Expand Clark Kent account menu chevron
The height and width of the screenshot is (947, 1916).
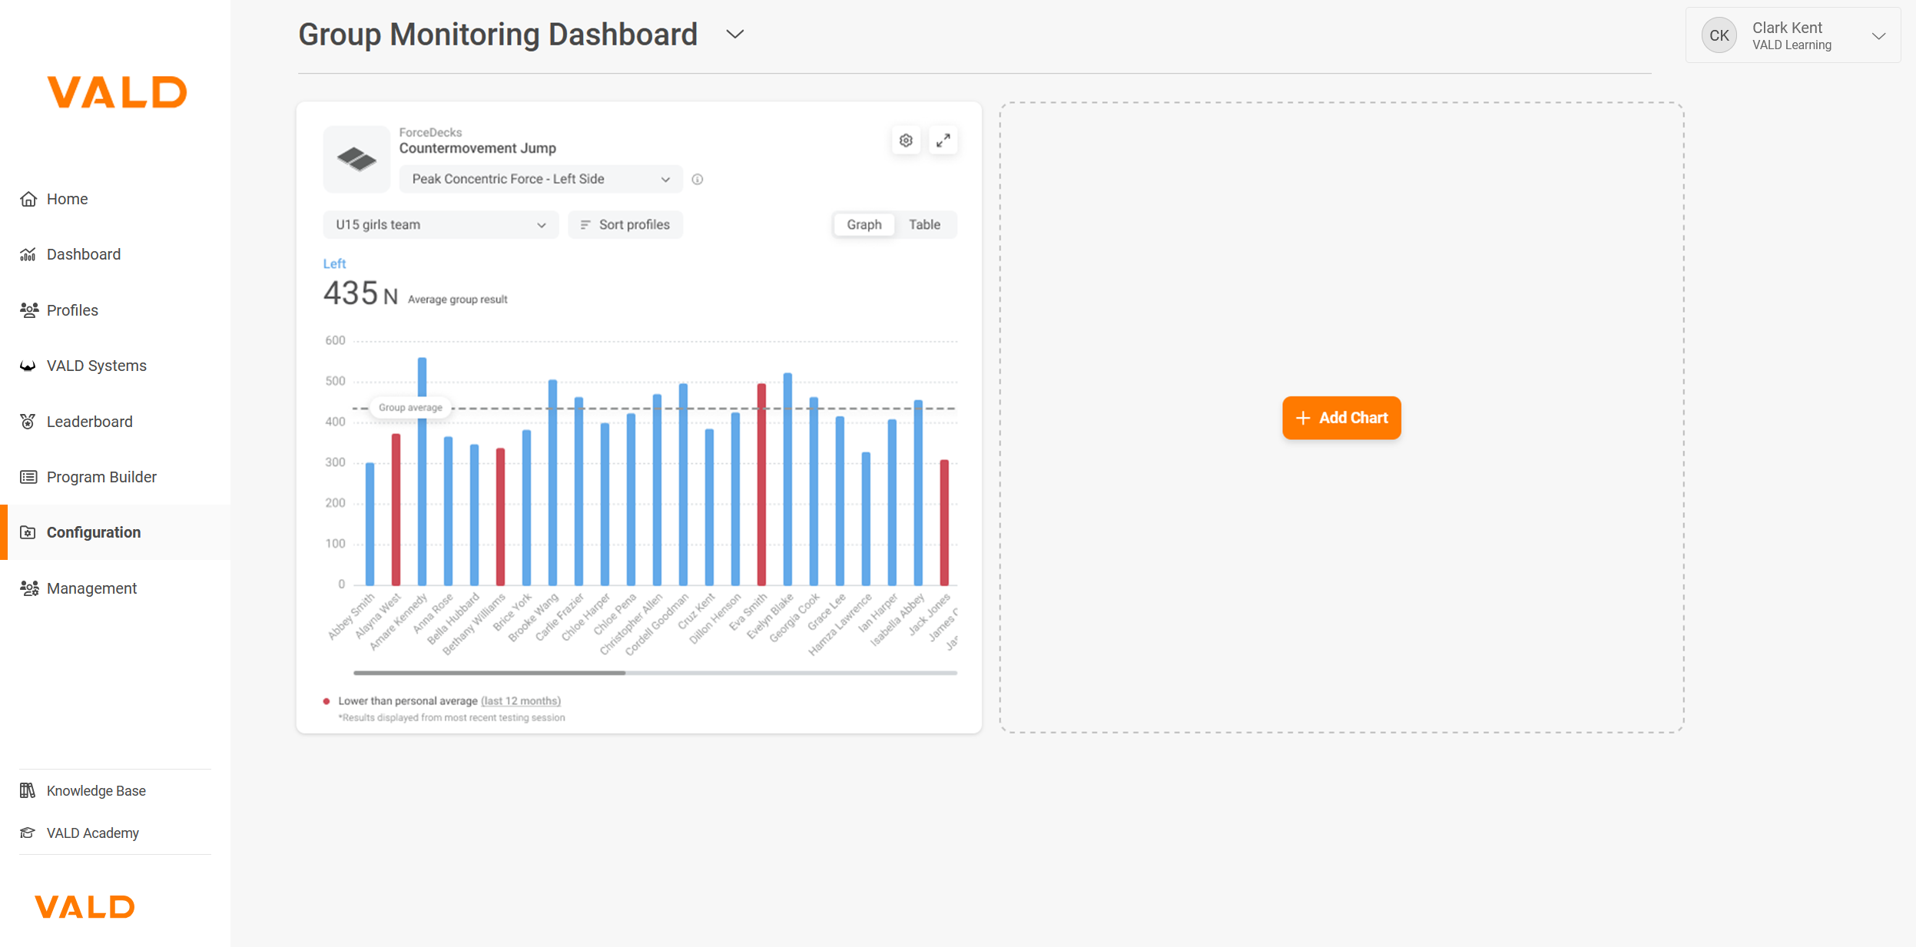point(1879,36)
